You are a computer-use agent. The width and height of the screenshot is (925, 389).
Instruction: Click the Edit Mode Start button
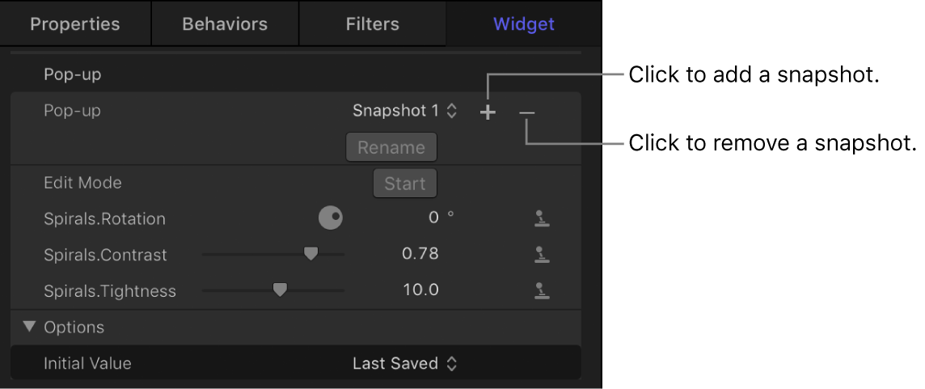click(404, 184)
